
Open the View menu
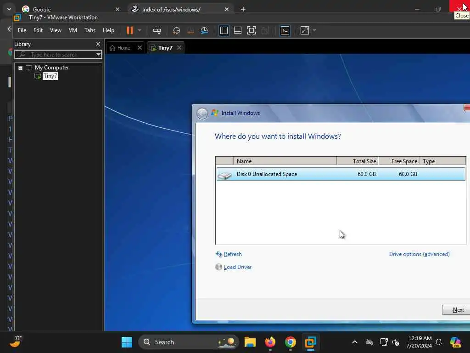click(56, 30)
